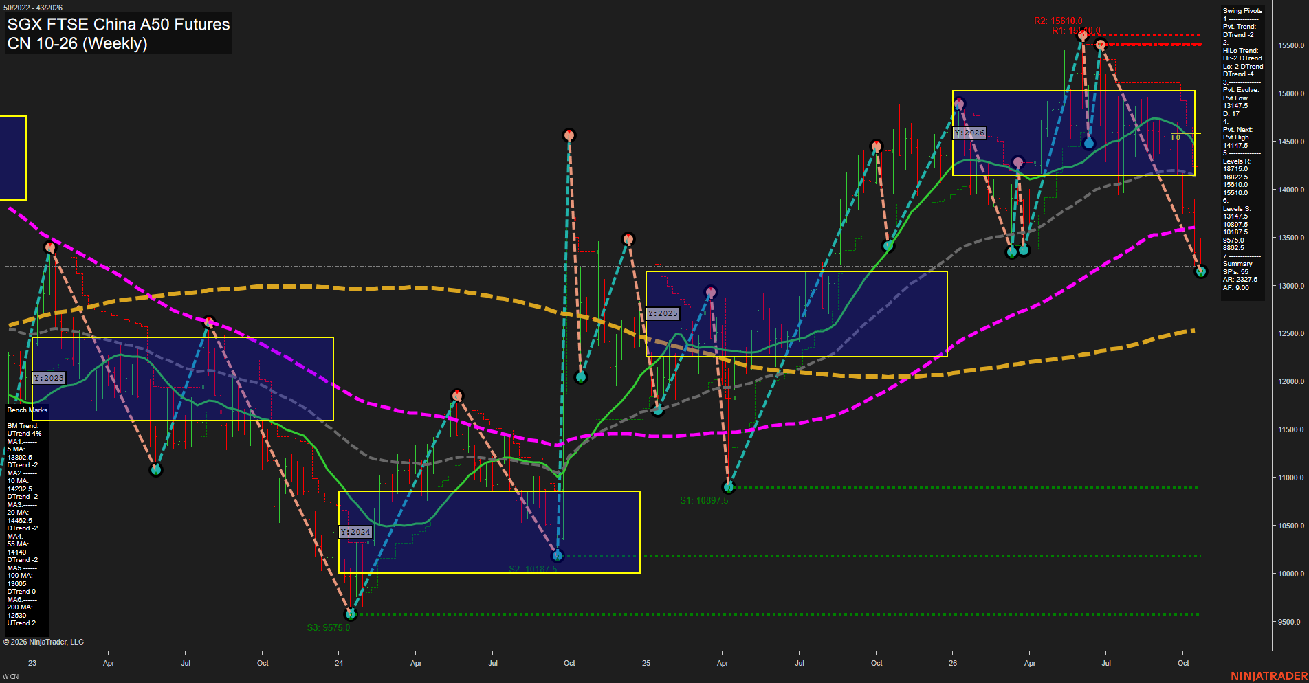Click the SGX FTSE China A50 Futures title
The image size is (1309, 683).
[x=118, y=24]
